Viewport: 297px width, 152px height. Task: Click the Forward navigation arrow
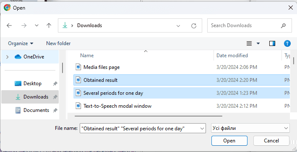(24, 25)
